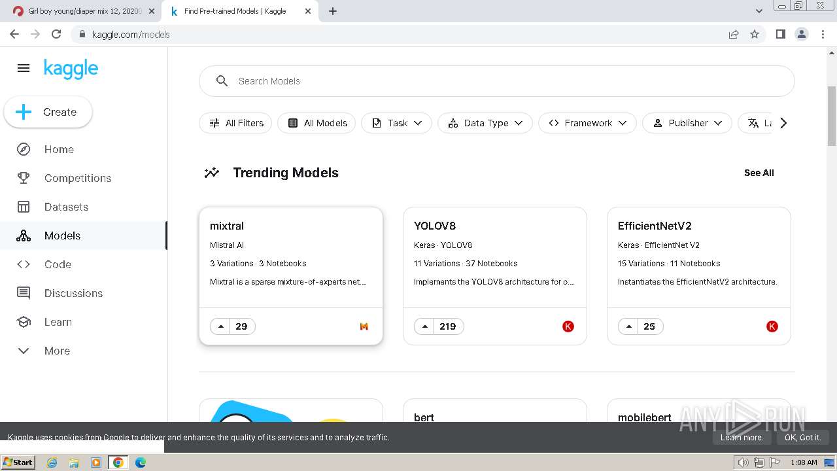Click the mixtral description text
Viewport: 837px width, 471px height.
point(288,282)
